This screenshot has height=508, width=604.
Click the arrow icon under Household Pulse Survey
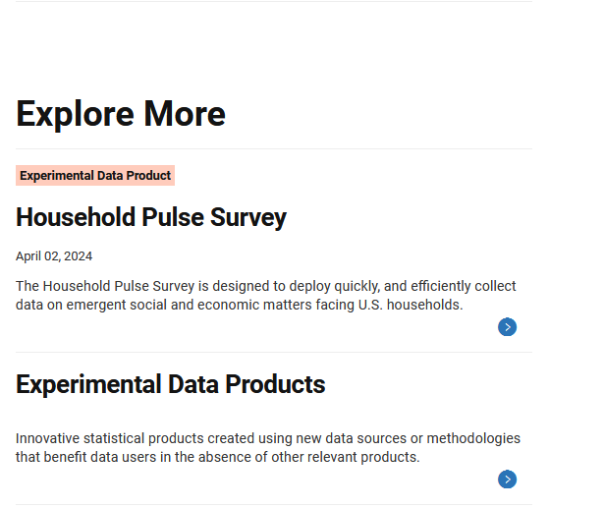(x=507, y=327)
